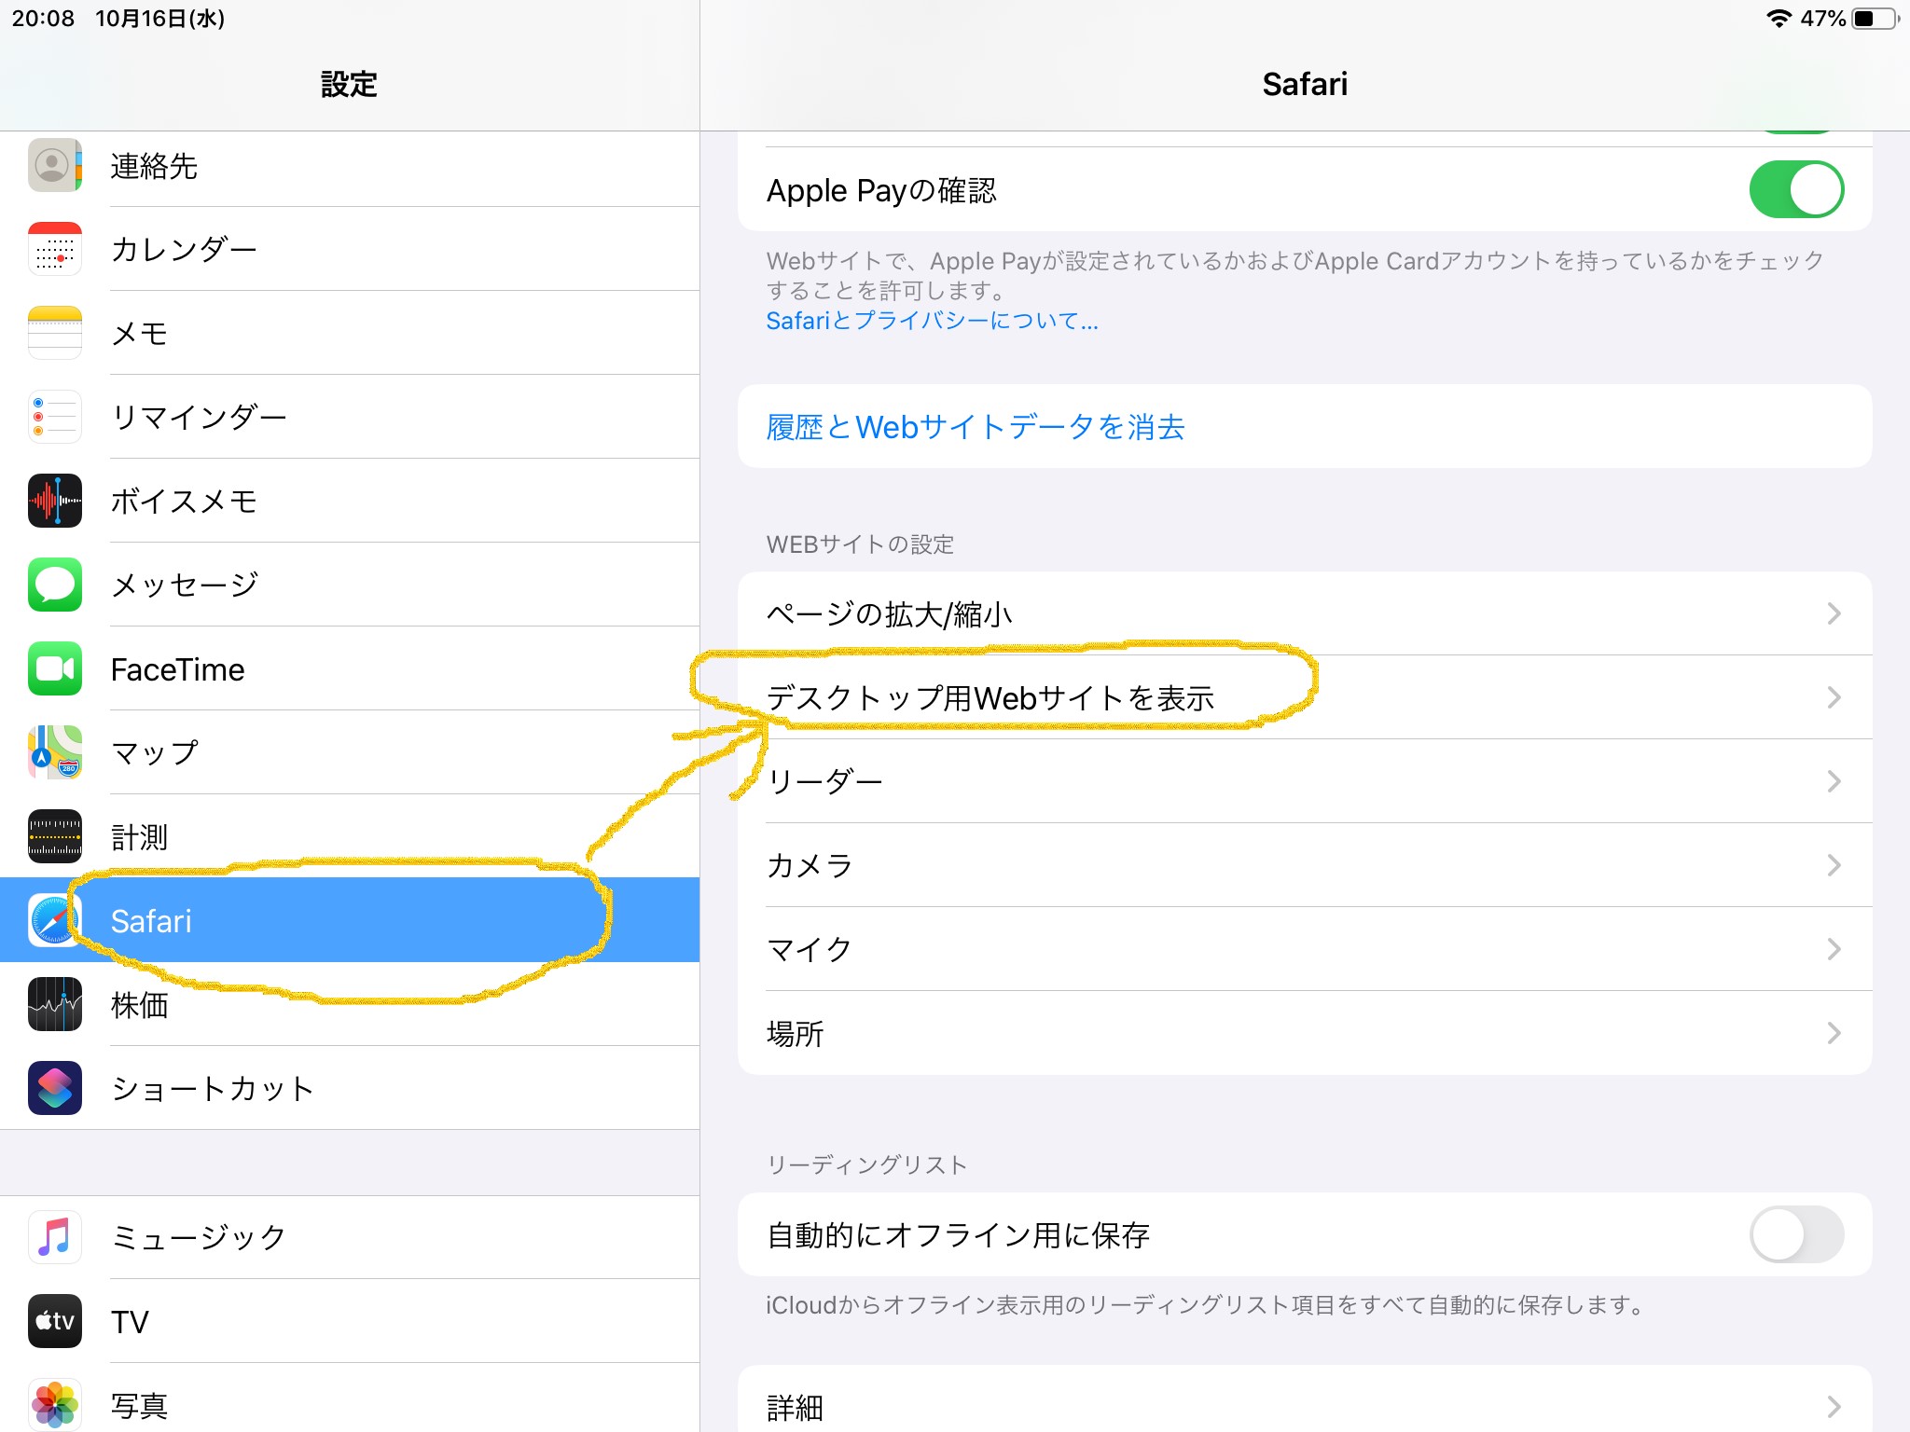This screenshot has width=1910, height=1432.
Task: Tap the Reminders (リマインダー) icon
Action: point(55,417)
